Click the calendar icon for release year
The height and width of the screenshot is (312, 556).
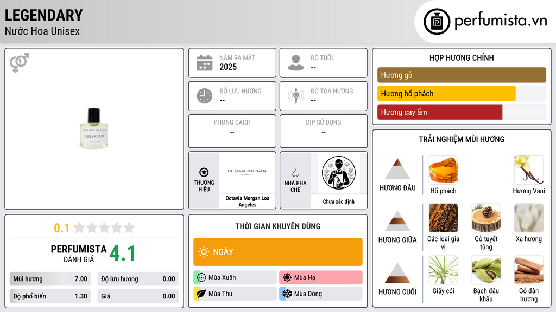205,63
